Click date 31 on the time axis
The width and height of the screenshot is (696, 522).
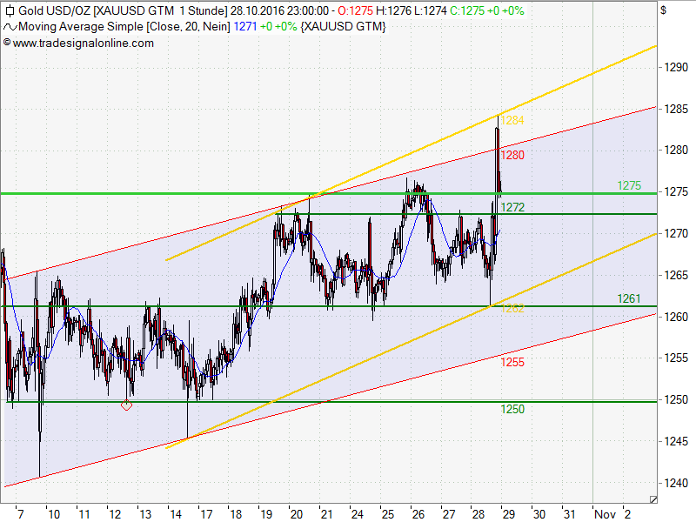pyautogui.click(x=570, y=514)
